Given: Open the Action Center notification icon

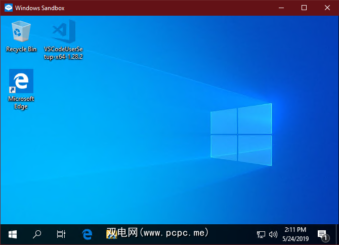Looking at the screenshot, I should pyautogui.click(x=322, y=234).
